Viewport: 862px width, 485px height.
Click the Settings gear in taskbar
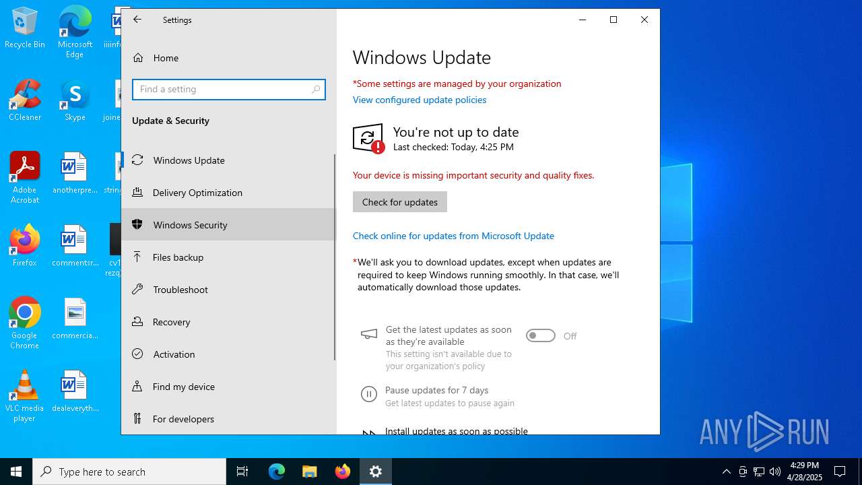[376, 472]
